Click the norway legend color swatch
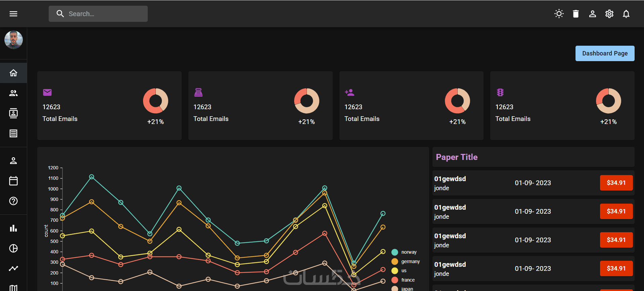Screen dimensions: 644x291 pyautogui.click(x=395, y=252)
